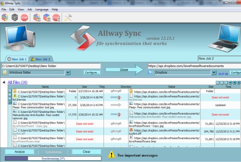Click the Change direction arrow
Screen dimensions: 241x162
124,70
